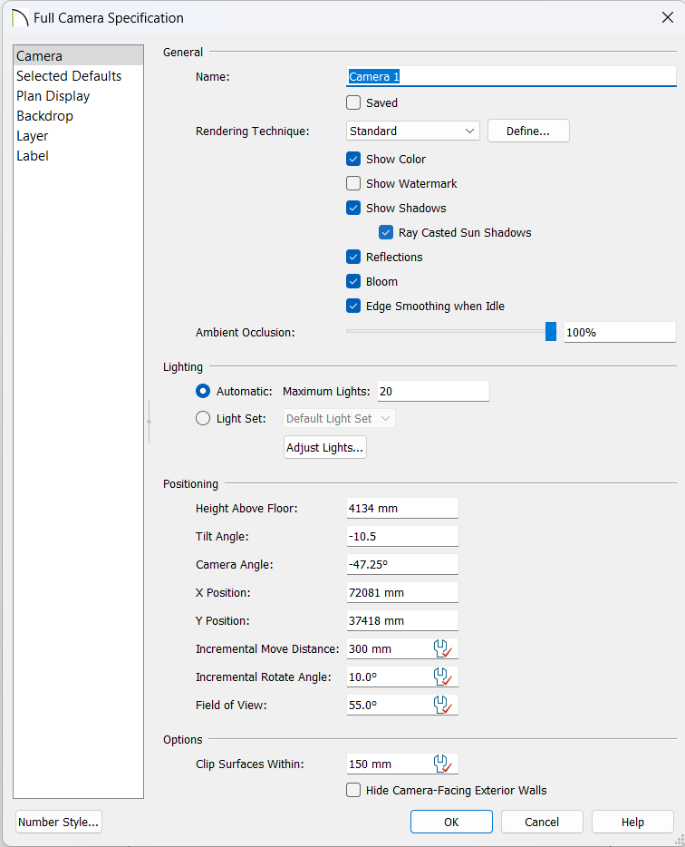Viewport: 685px width, 847px height.
Task: Click the wrench icon beside Incremental Rotate Angle
Action: 443,677
